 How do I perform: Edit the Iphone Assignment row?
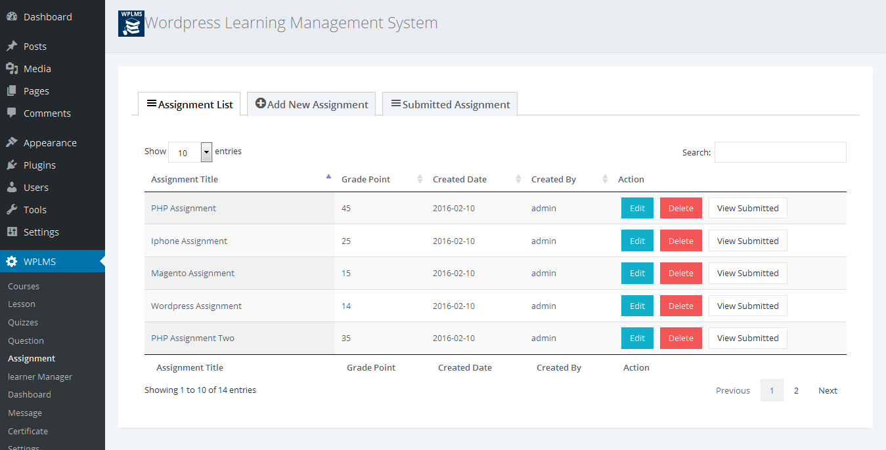point(637,241)
